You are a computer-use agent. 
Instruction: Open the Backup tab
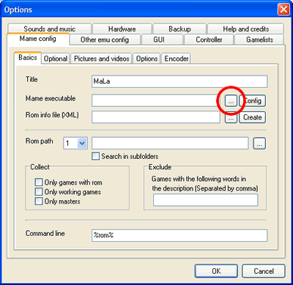click(x=179, y=29)
